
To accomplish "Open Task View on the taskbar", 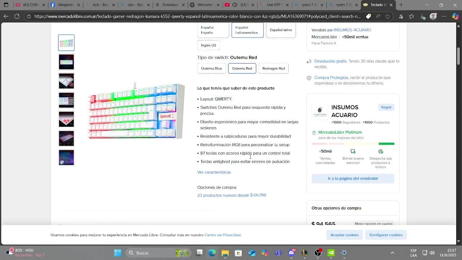I will pyautogui.click(x=199, y=253).
